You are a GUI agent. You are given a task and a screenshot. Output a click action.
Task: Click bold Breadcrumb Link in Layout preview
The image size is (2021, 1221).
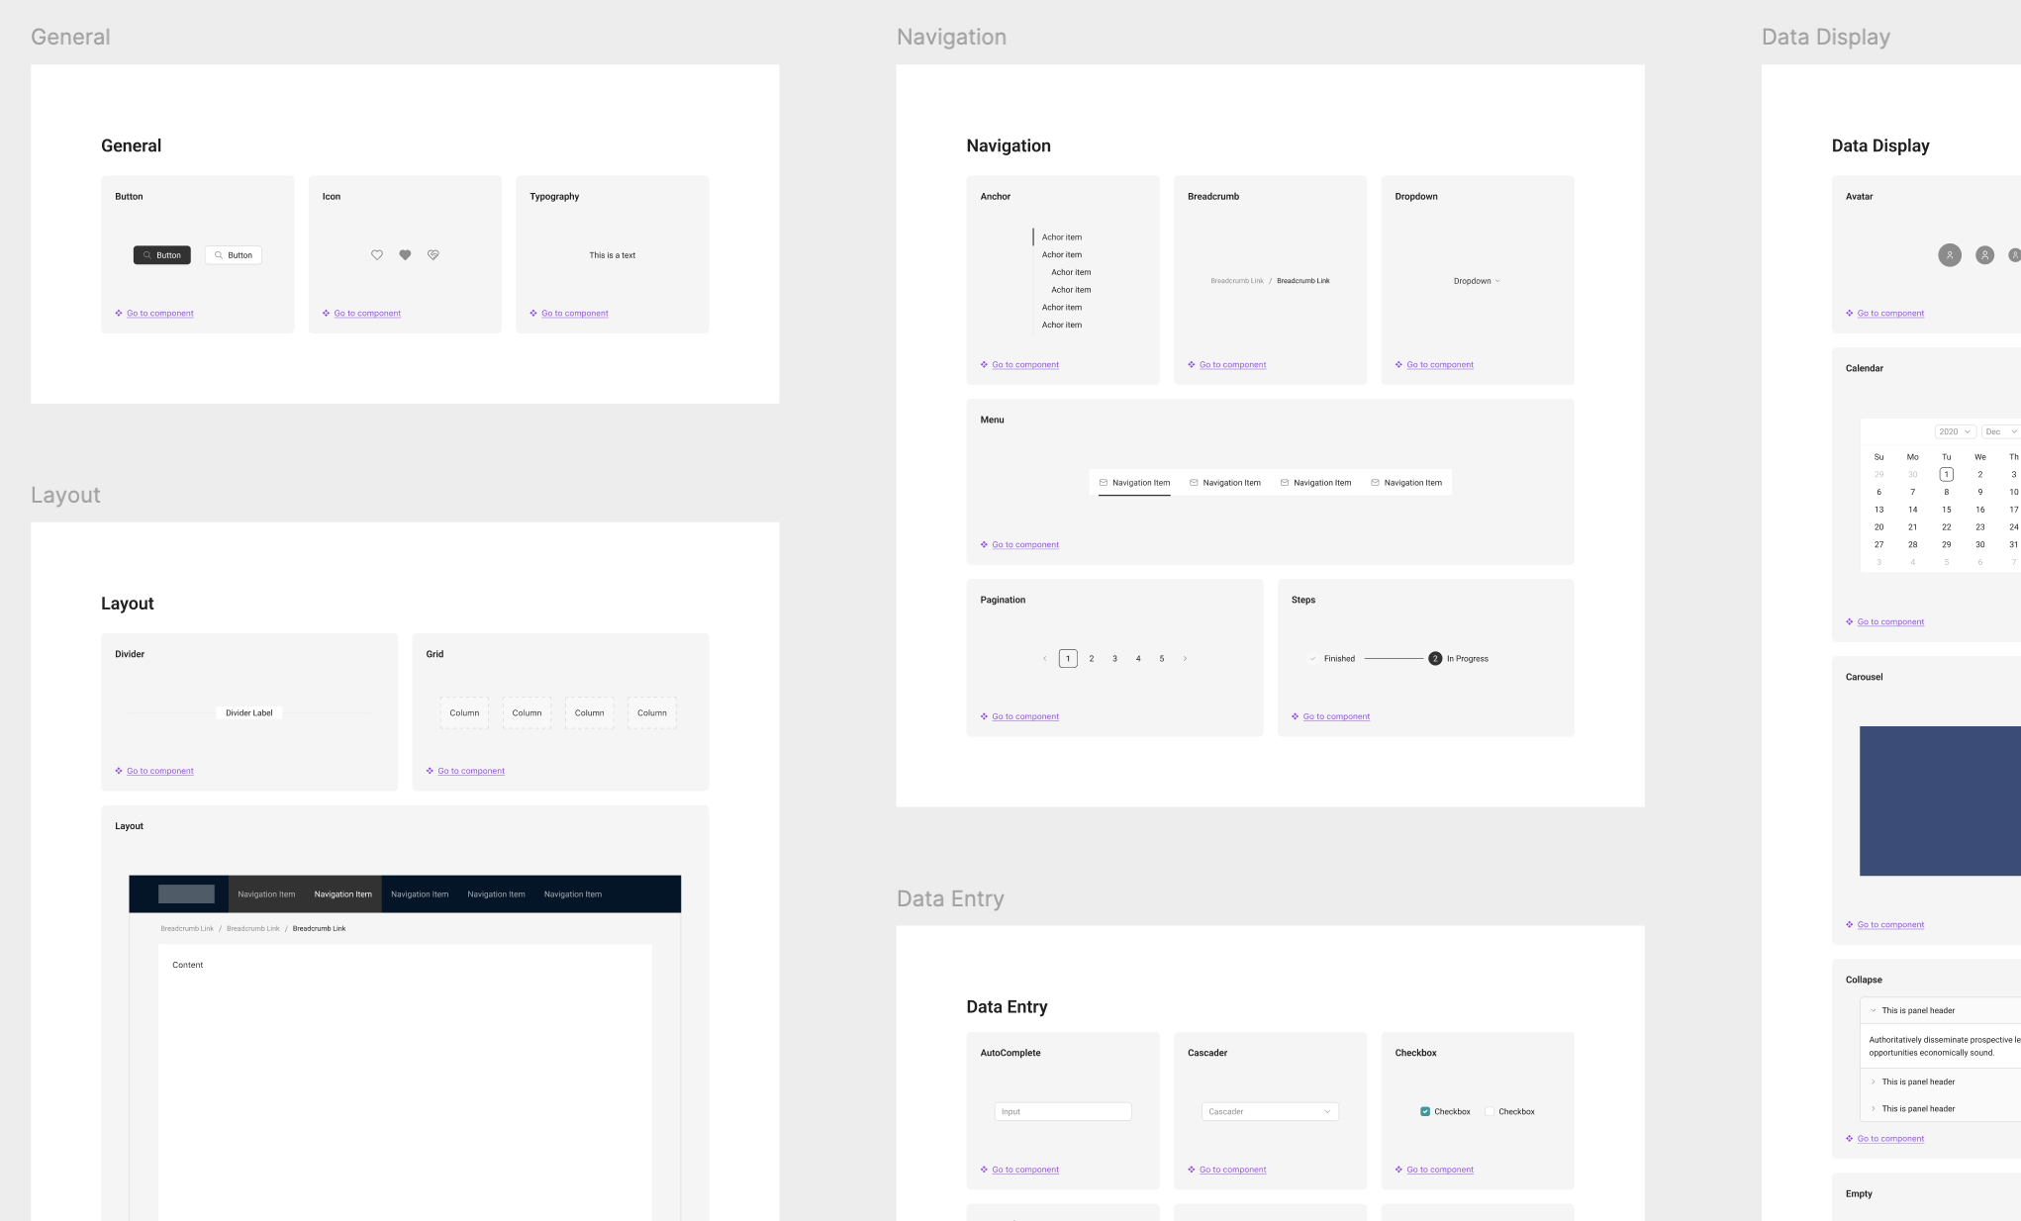319,928
